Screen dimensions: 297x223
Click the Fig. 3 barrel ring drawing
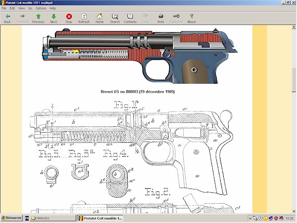pos(51,175)
